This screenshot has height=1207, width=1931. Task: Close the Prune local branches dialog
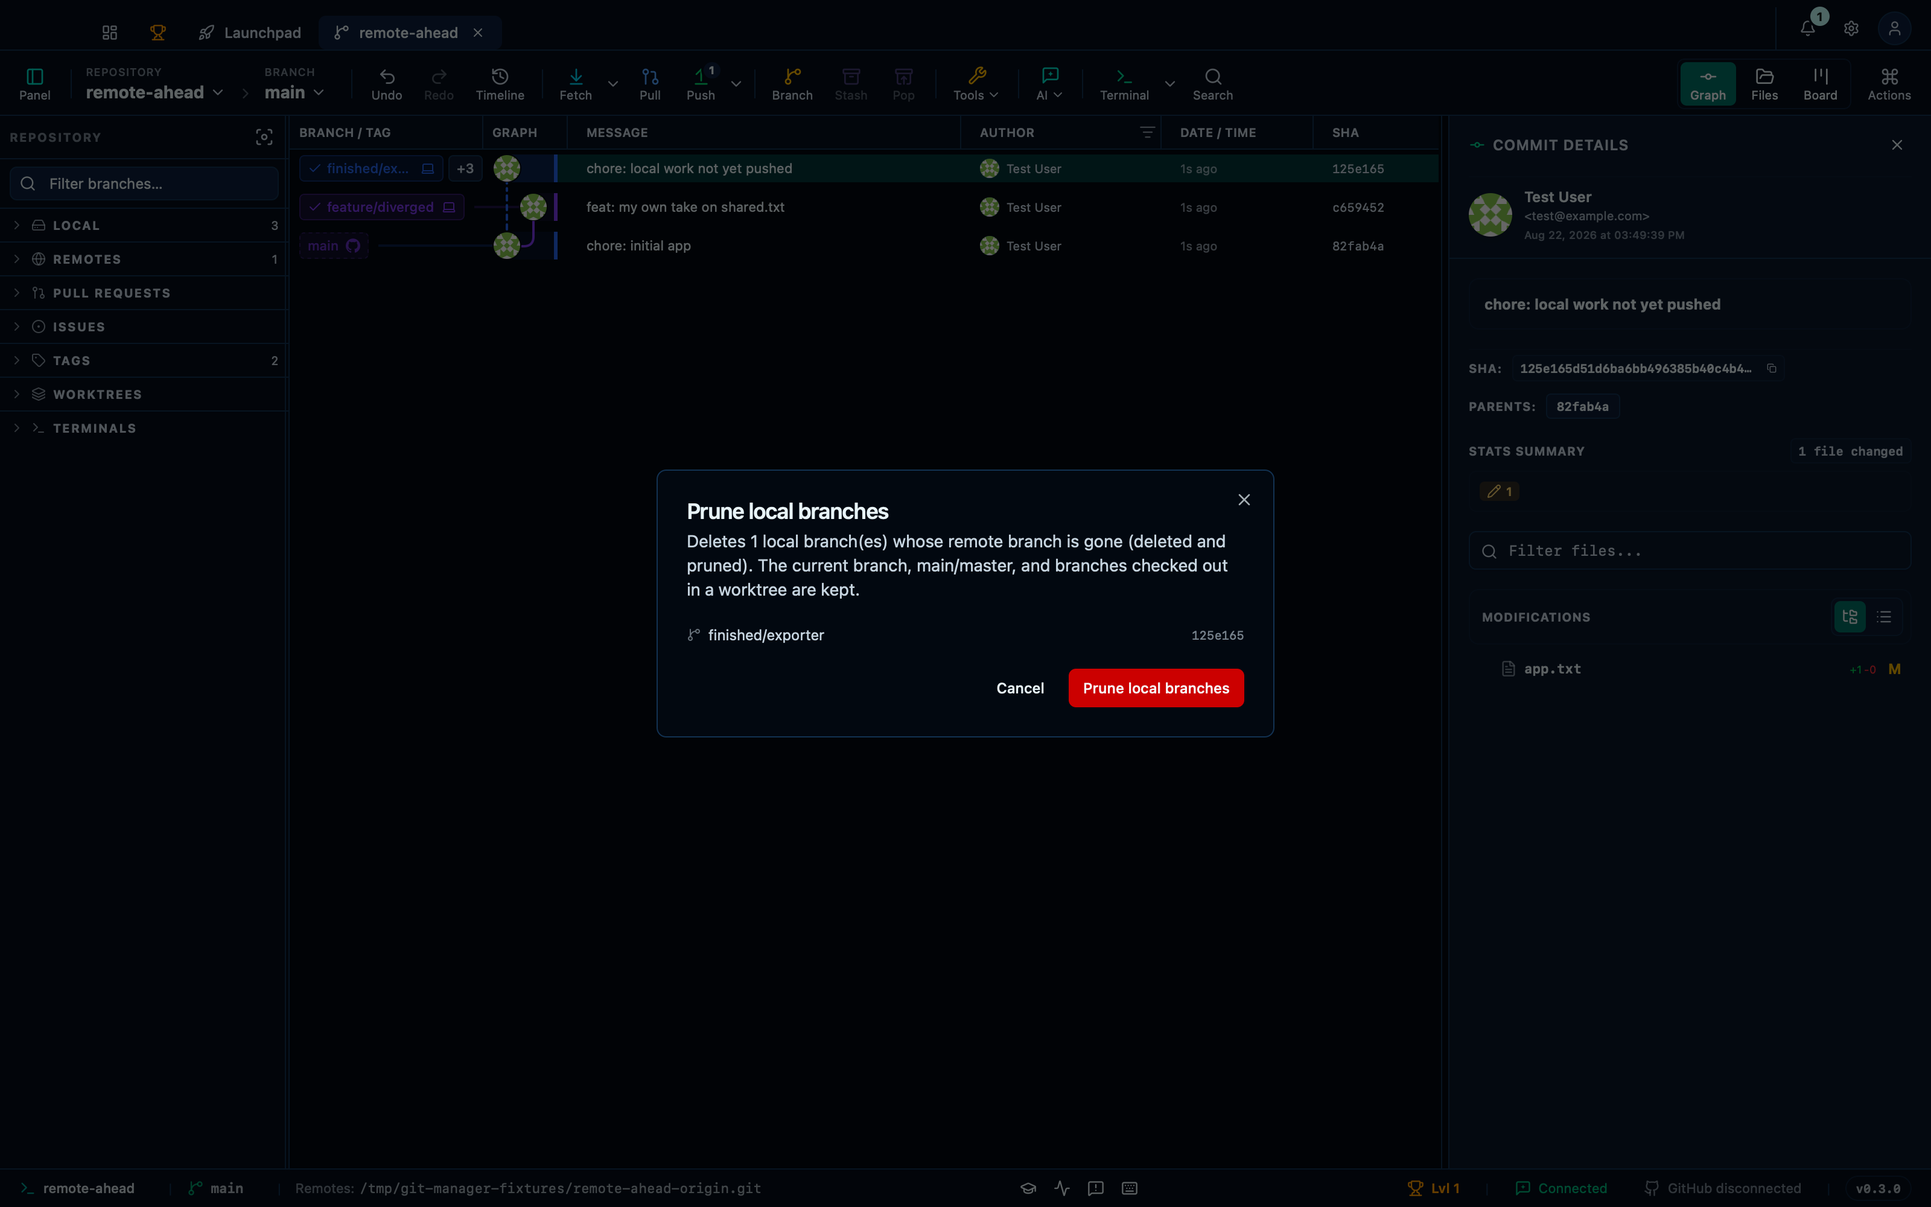point(1244,500)
